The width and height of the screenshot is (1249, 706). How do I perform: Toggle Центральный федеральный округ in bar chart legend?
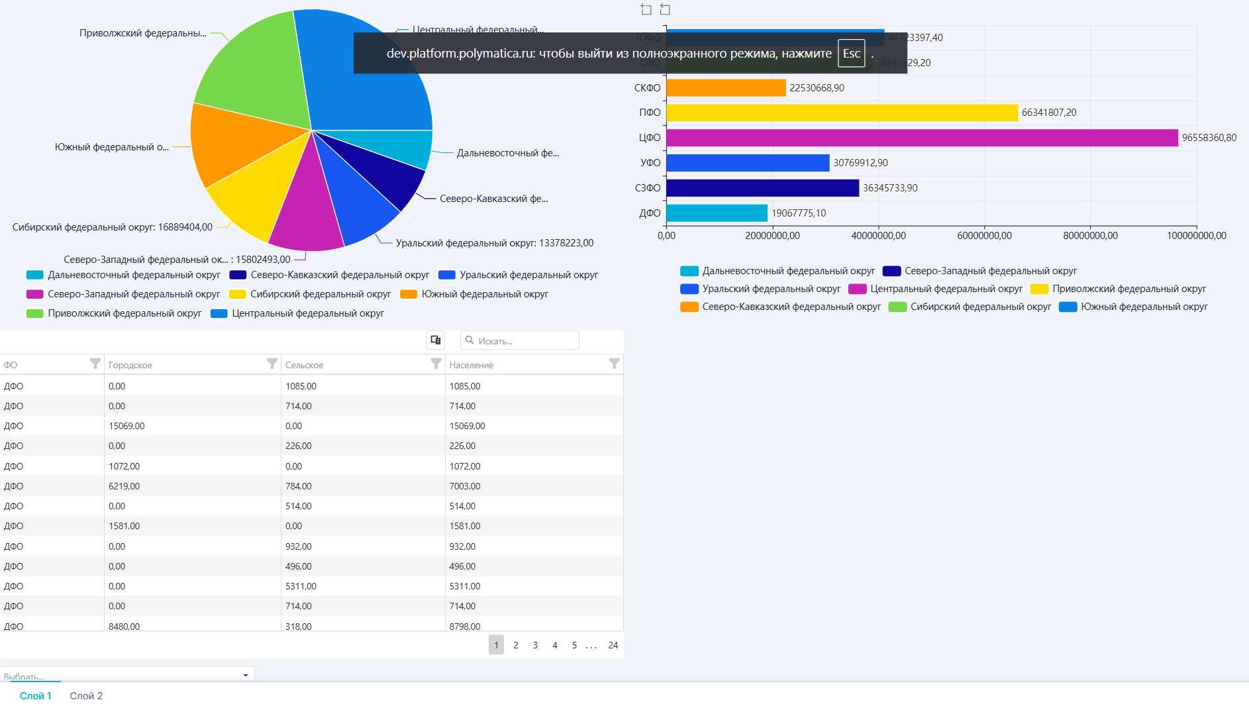[935, 289]
